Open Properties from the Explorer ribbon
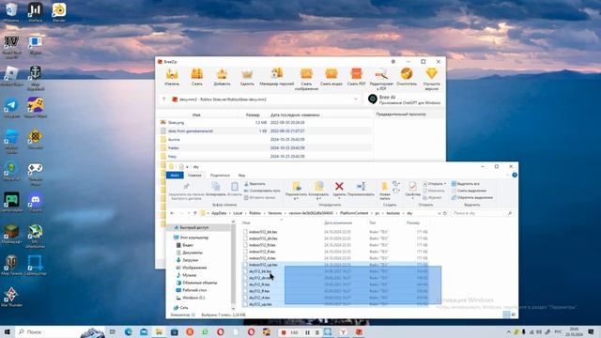This screenshot has width=601, height=338. click(x=412, y=190)
